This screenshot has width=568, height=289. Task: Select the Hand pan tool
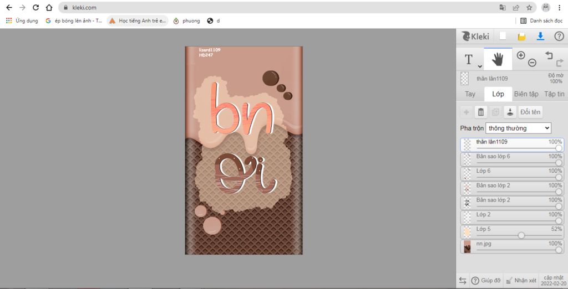(x=498, y=59)
